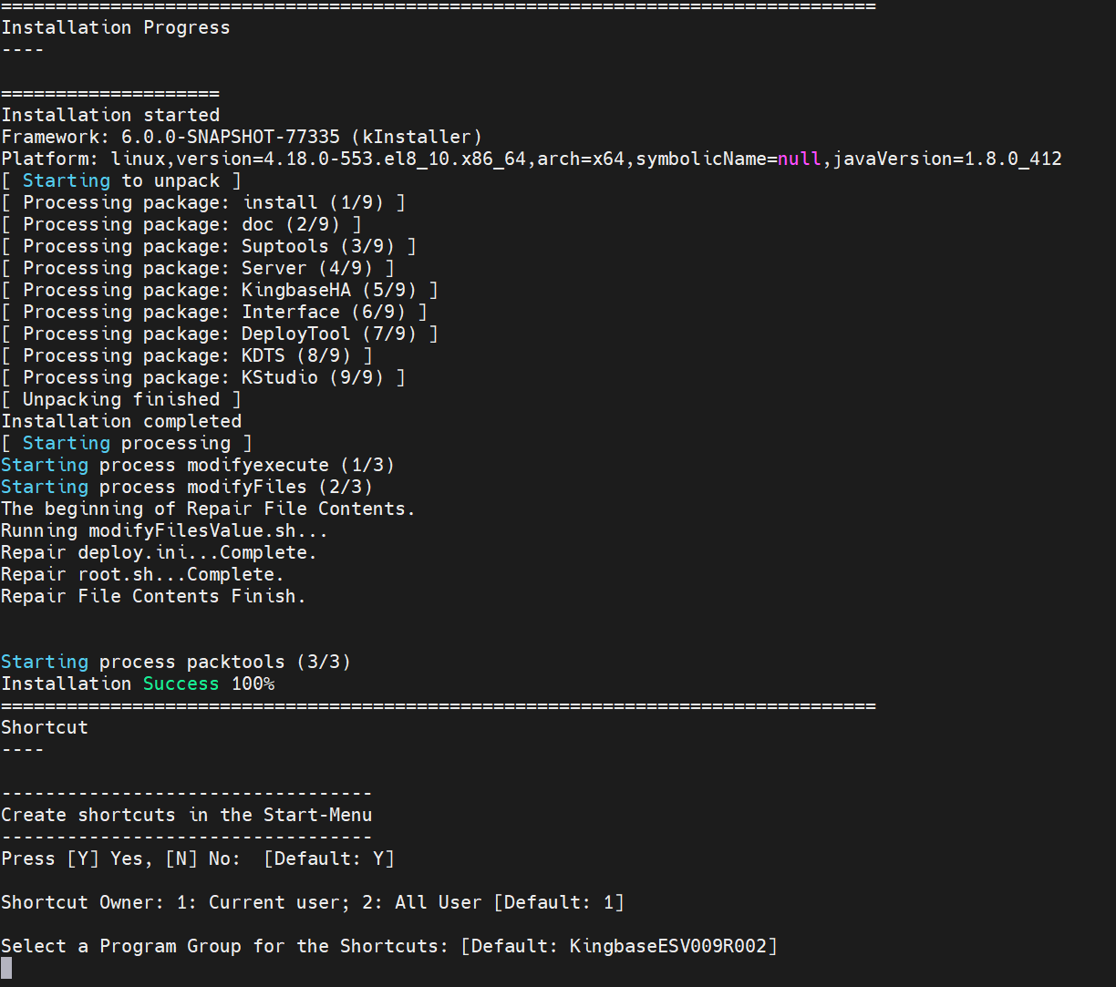Click 'Processing package: DeployTool (7/9)' line
Image resolution: width=1116 pixels, height=987 pixels.
(220, 334)
